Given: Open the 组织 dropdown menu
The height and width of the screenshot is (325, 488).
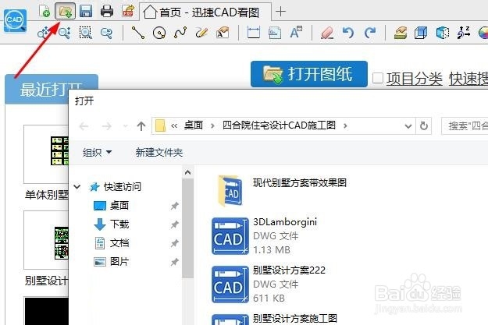Looking at the screenshot, I should (x=97, y=152).
